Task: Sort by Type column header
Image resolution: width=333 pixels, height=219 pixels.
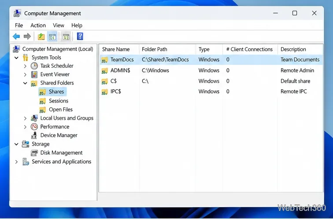Action: pos(209,49)
